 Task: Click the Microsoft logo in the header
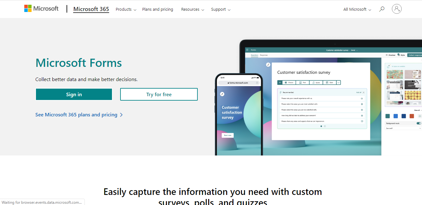tap(41, 9)
